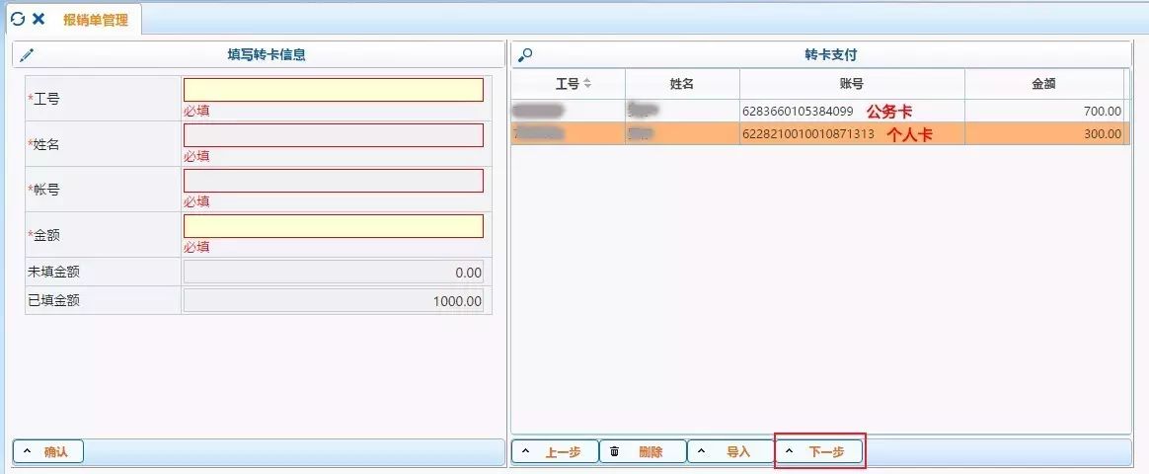
Task: Click the refresh icon beside the tab
Action: pos(18,19)
